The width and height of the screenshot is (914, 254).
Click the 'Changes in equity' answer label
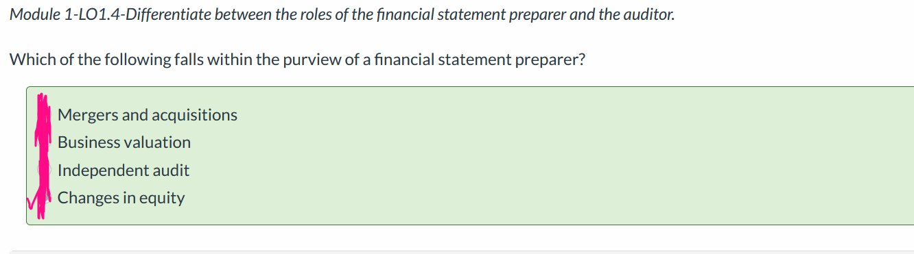(121, 198)
